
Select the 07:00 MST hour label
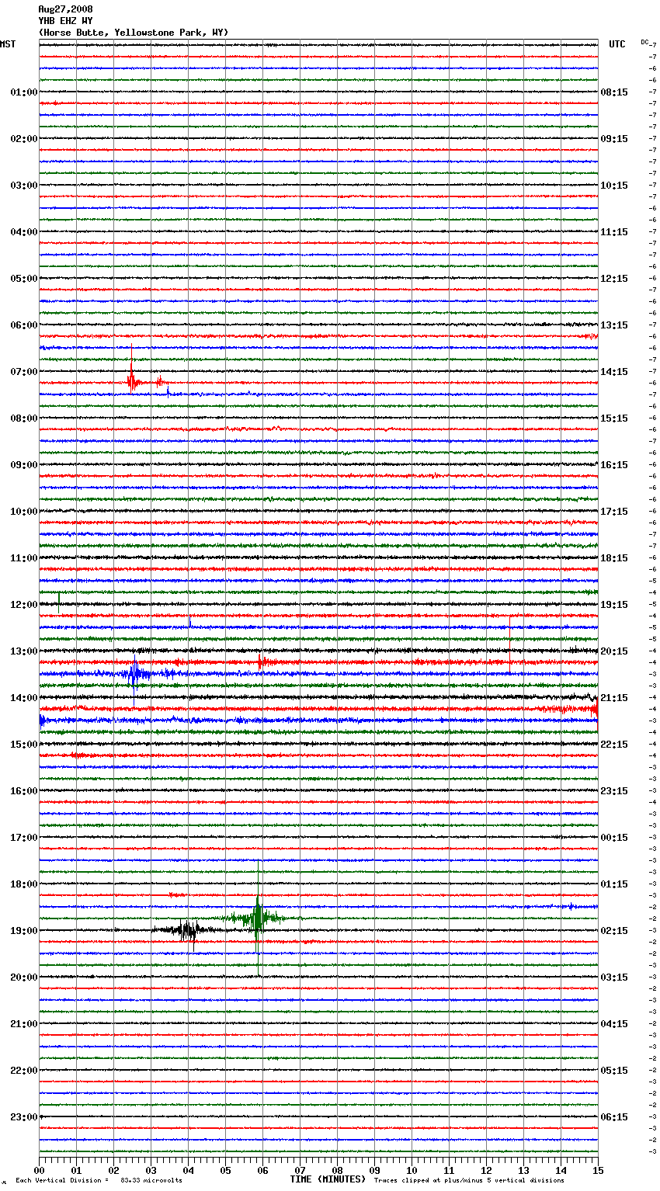tap(24, 372)
